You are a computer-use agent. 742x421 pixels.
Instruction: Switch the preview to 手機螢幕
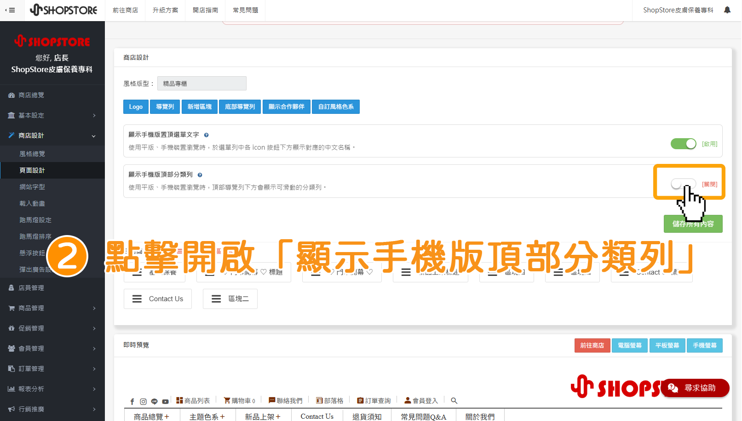pos(705,345)
